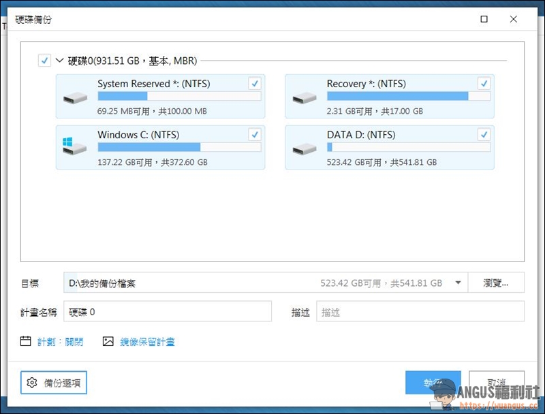Collapse the 硬碟0 disk group chevron

coord(59,61)
